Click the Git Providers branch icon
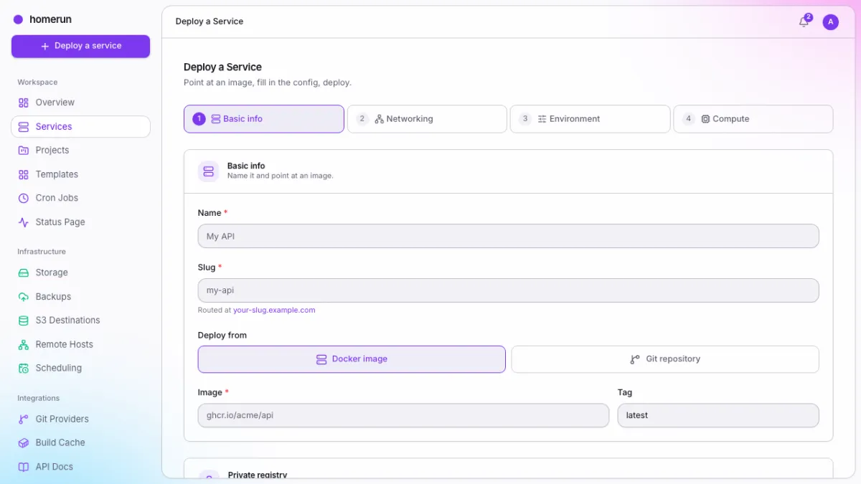861x484 pixels. pos(24,419)
